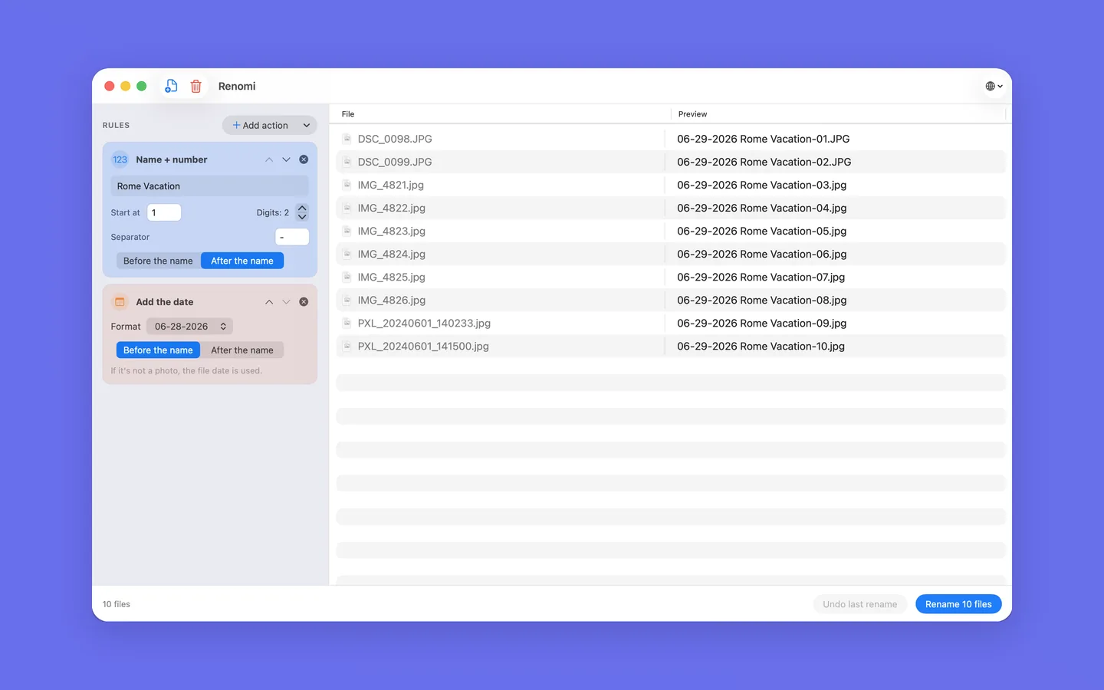Screen dimensions: 1104x690
Task: Move Add the date rule up
Action: click(x=269, y=302)
